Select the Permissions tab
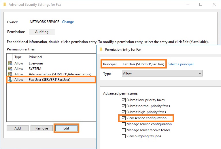 click(16, 32)
